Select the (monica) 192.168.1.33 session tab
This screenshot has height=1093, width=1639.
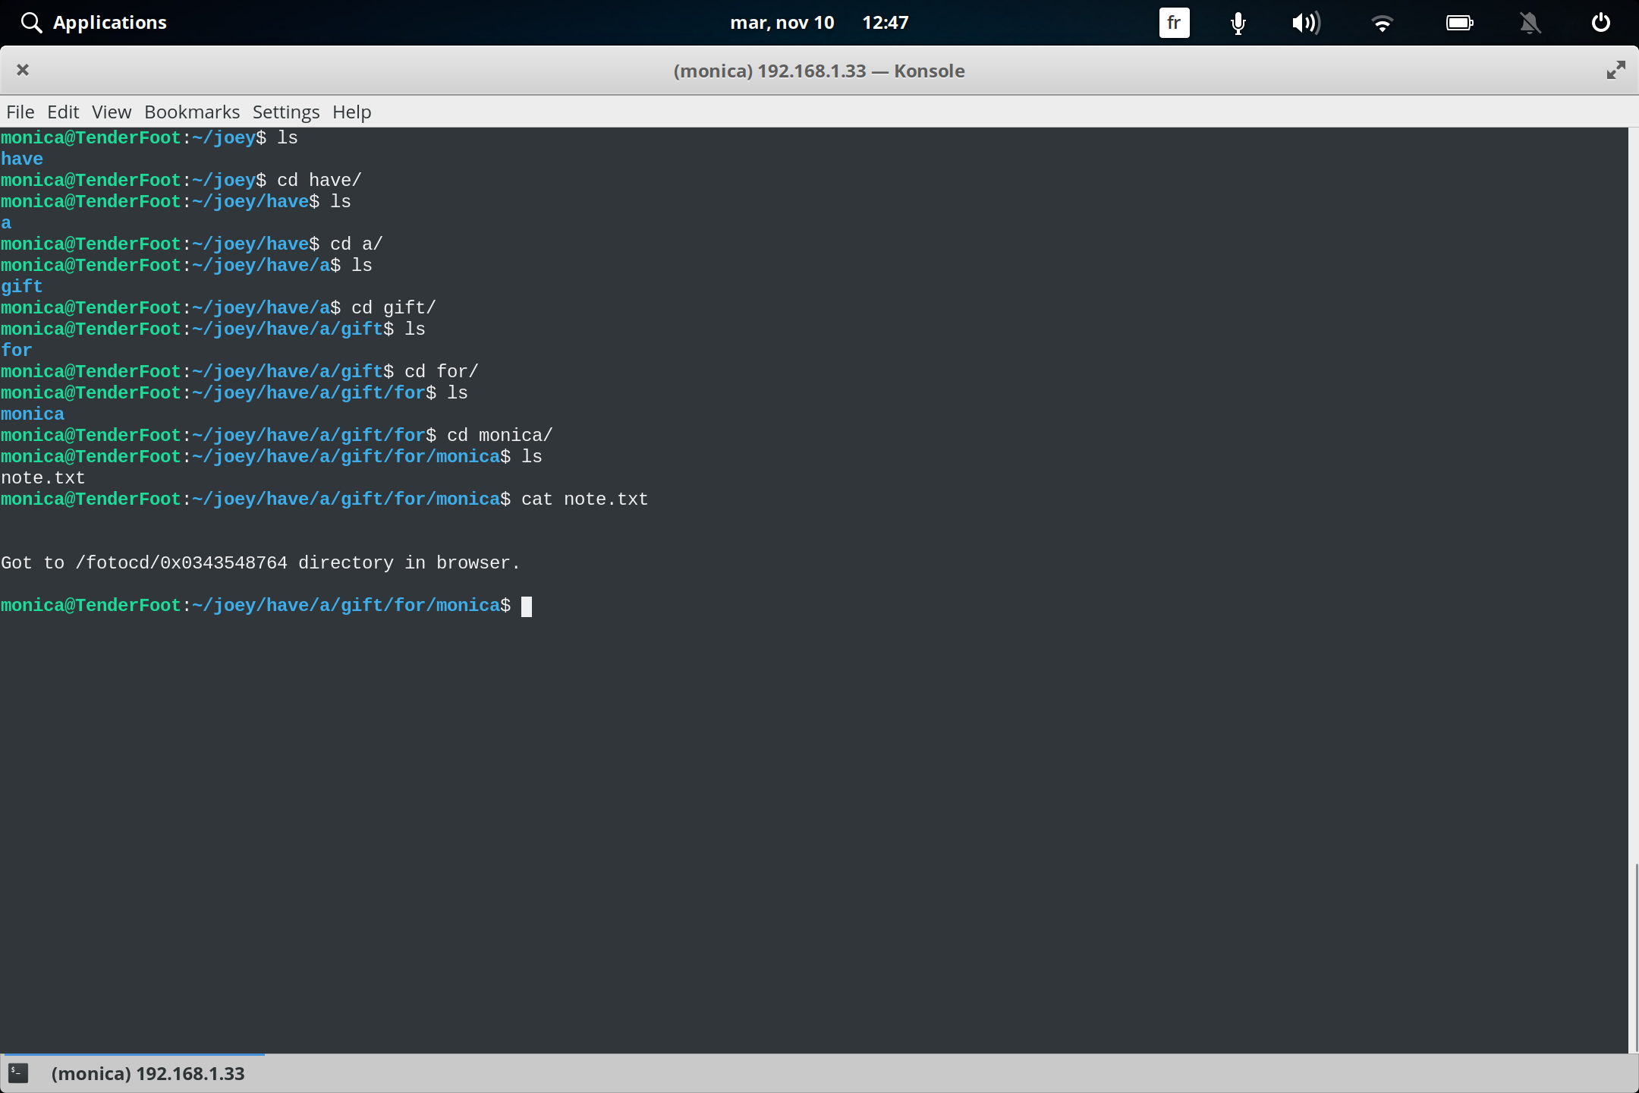click(148, 1073)
